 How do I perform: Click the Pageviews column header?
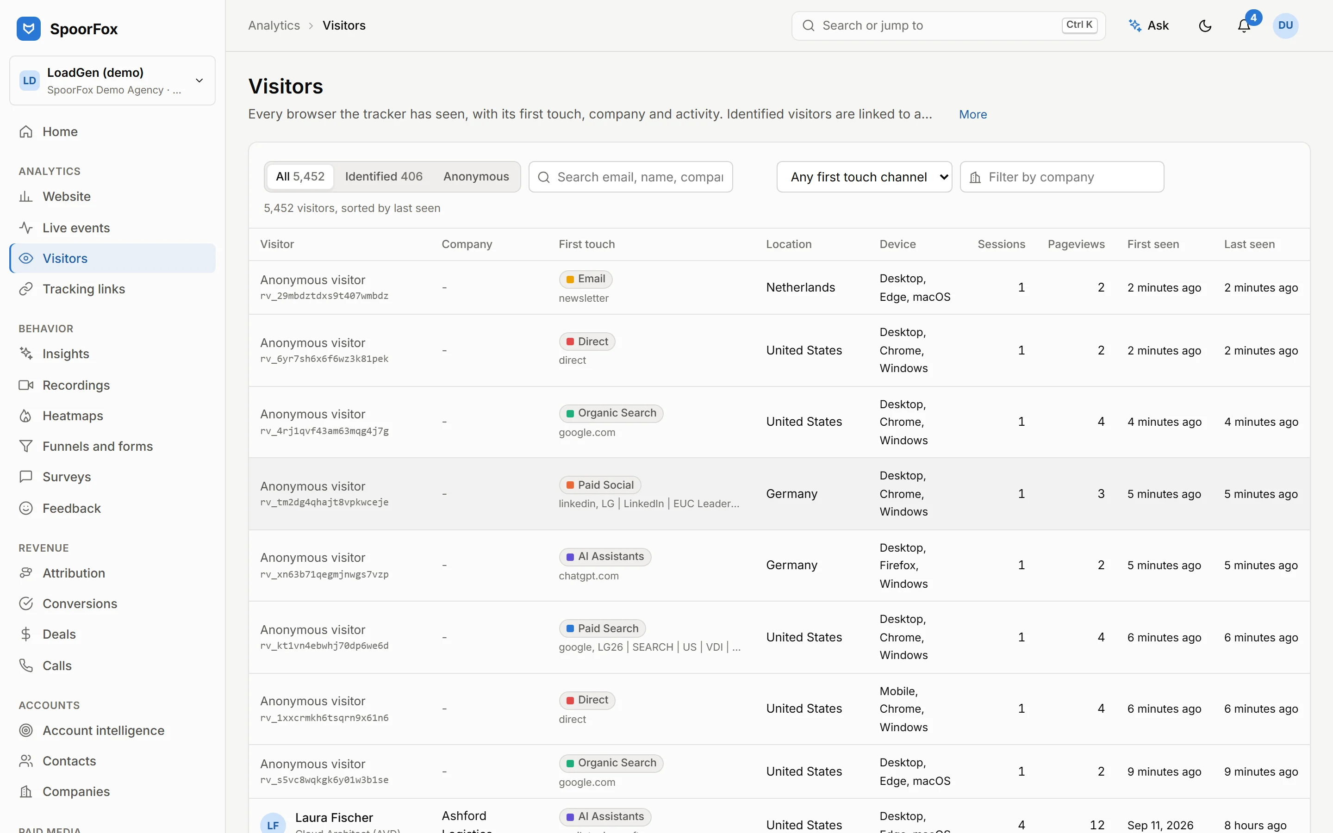pos(1076,244)
